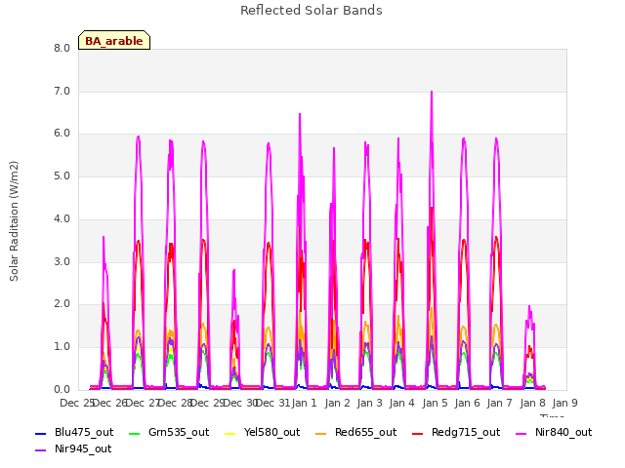Click the Jan 2 x-axis date label
This screenshot has height=468, width=625.
(x=337, y=403)
